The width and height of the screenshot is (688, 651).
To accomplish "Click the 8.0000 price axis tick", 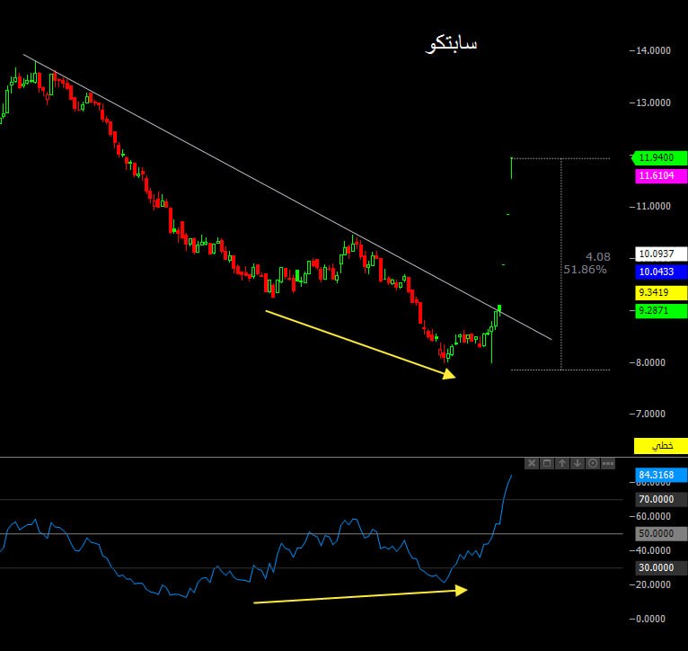I will [x=650, y=362].
